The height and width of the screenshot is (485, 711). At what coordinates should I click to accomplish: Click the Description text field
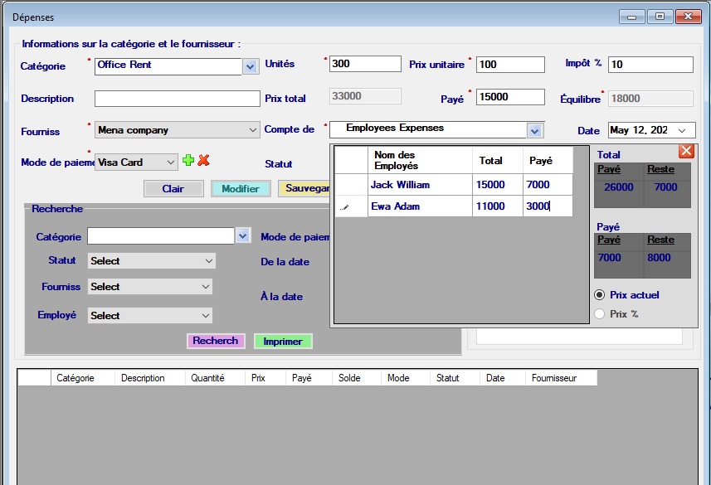(x=177, y=99)
